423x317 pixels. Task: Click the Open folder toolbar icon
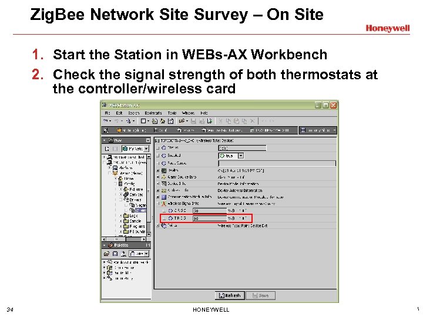click(182, 121)
